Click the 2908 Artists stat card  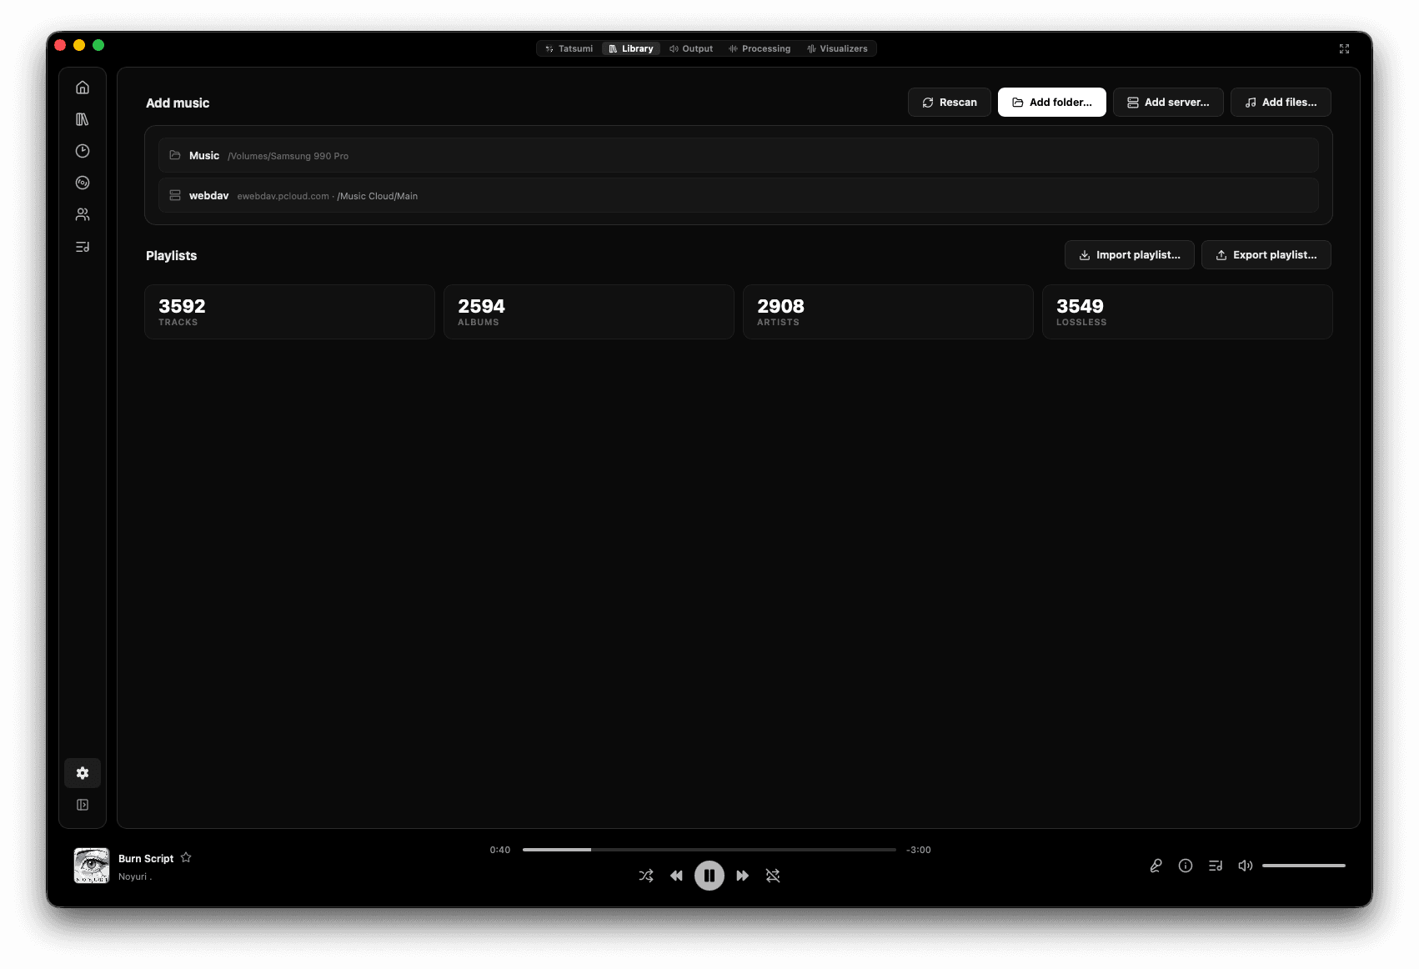[x=888, y=312]
